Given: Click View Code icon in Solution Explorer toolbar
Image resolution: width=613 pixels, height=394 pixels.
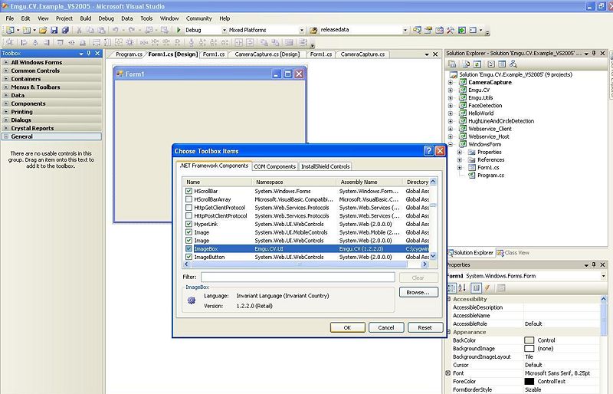Looking at the screenshot, I should tap(491, 64).
